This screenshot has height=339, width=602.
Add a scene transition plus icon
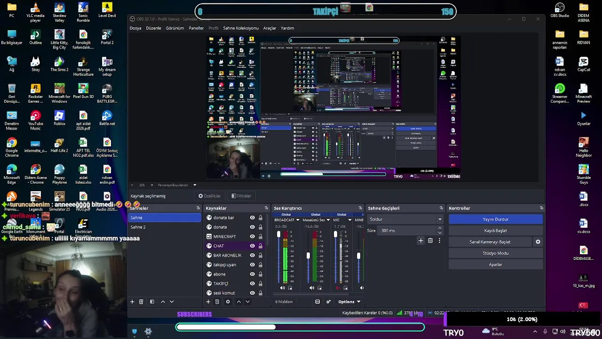420,241
